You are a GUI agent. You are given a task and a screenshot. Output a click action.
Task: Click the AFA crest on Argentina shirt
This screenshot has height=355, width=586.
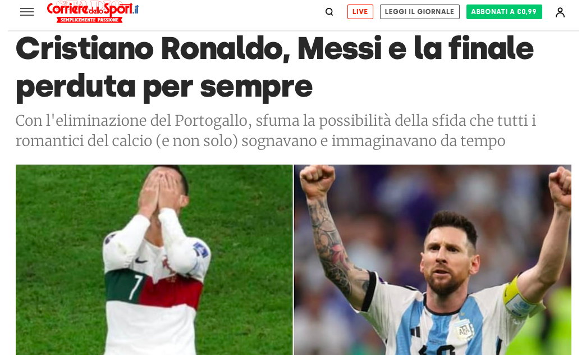coord(464,331)
